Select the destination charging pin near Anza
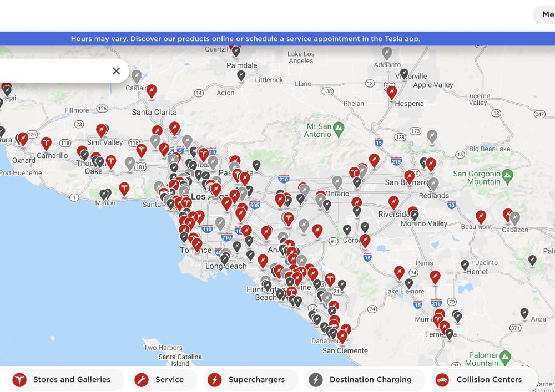 524,313
